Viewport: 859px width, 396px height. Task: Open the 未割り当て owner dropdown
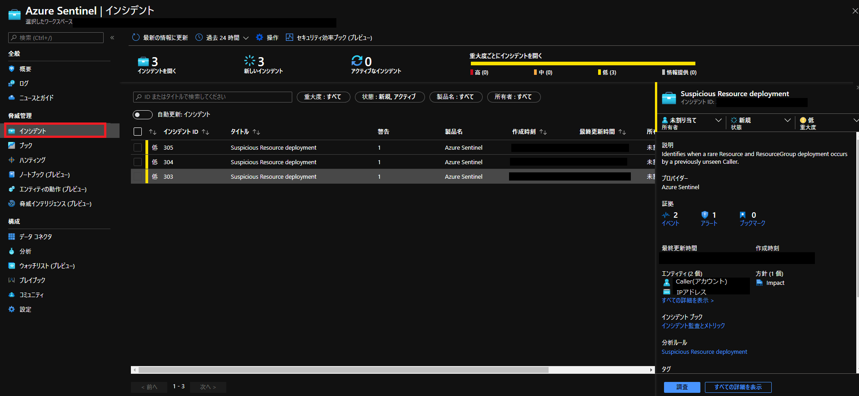pyautogui.click(x=692, y=123)
